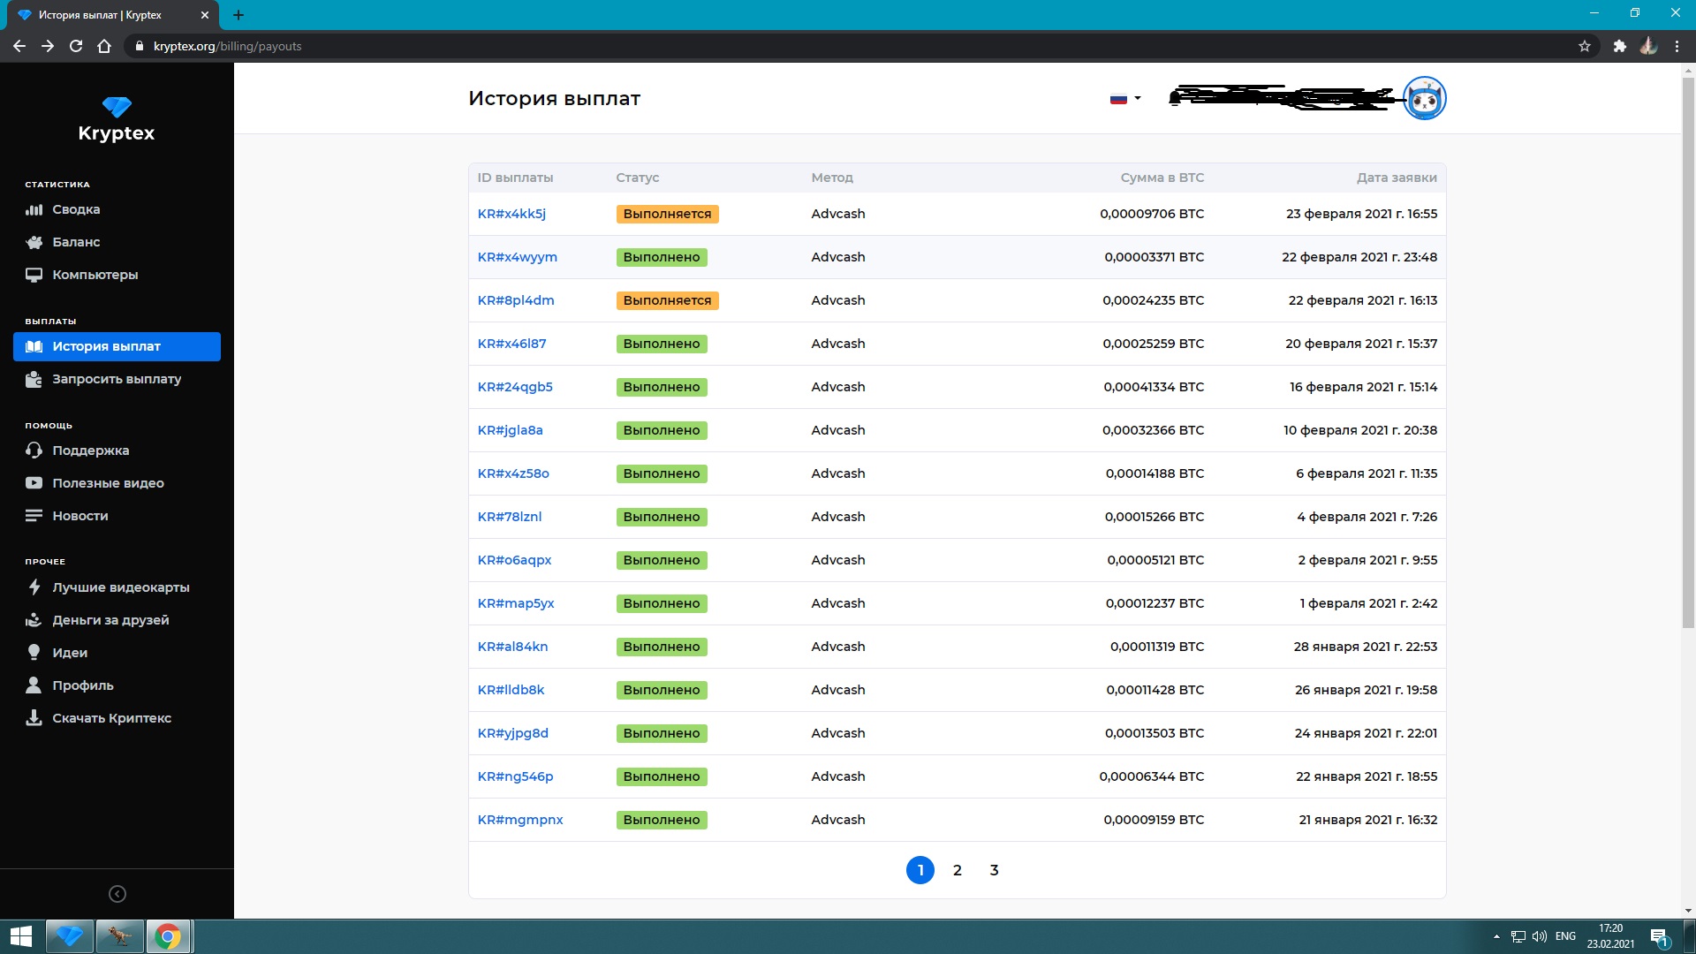
Task: Go to pagination page 2
Action: click(x=957, y=870)
